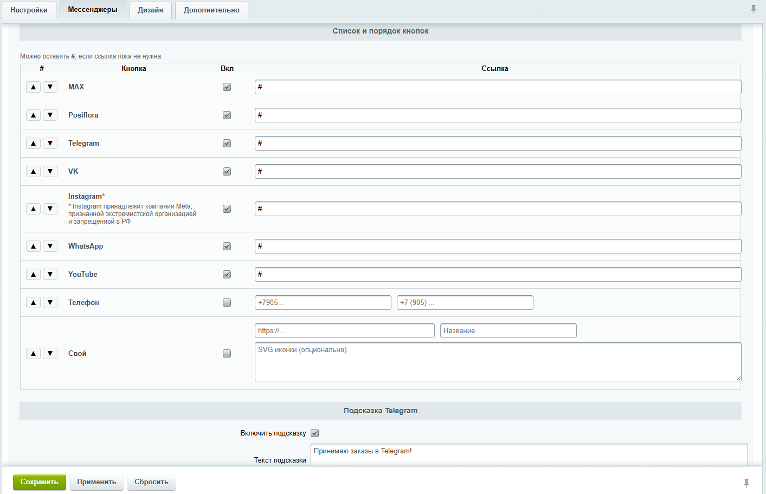Click the 'Можно оставить #' hint text
Image resolution: width=766 pixels, height=494 pixels.
pyautogui.click(x=91, y=56)
